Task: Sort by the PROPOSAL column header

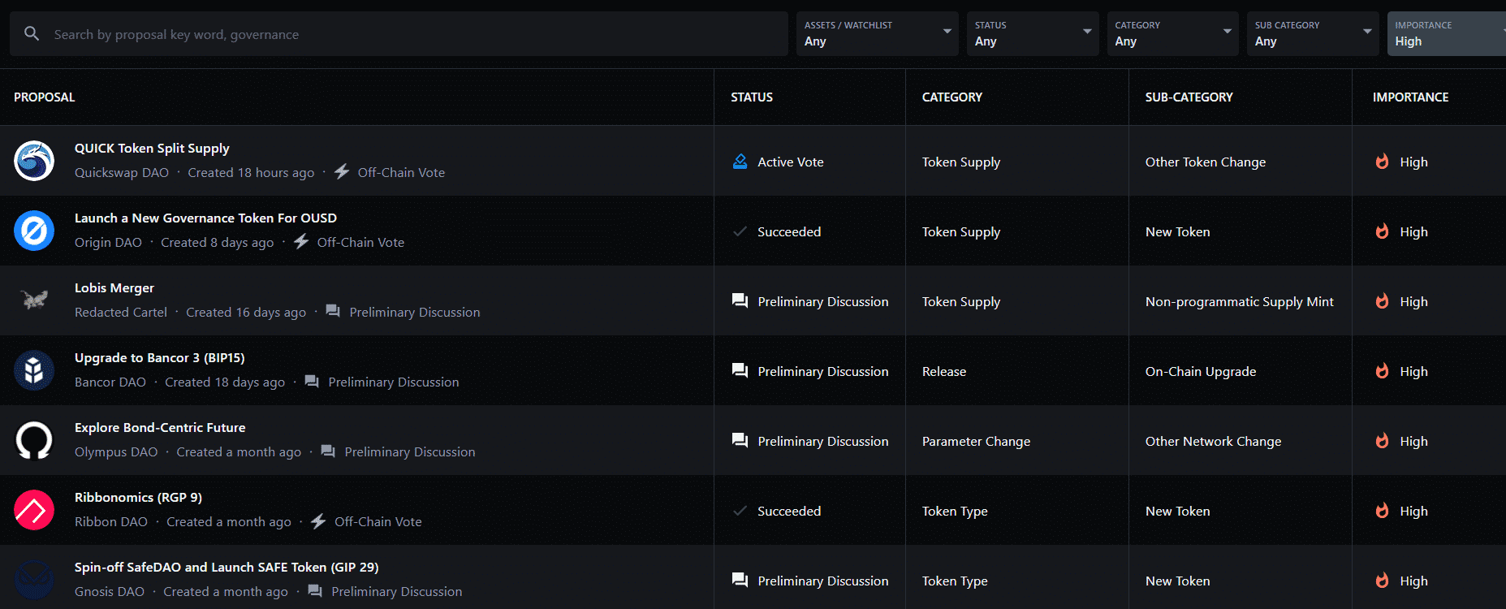Action: (x=45, y=97)
